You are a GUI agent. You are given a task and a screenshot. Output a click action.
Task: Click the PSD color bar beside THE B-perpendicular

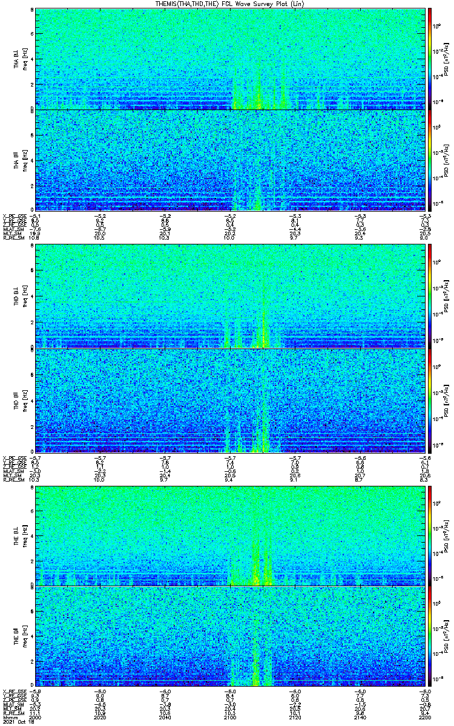pyautogui.click(x=430, y=535)
